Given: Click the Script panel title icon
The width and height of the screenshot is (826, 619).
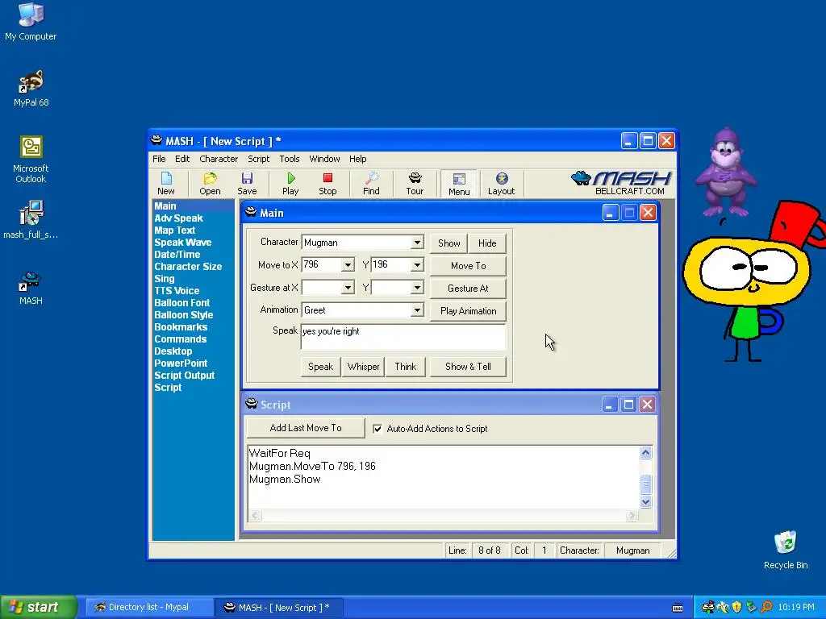Looking at the screenshot, I should [252, 405].
